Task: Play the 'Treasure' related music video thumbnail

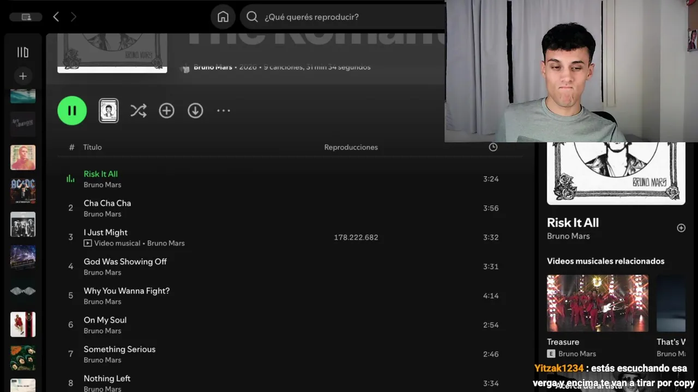Action: point(598,303)
